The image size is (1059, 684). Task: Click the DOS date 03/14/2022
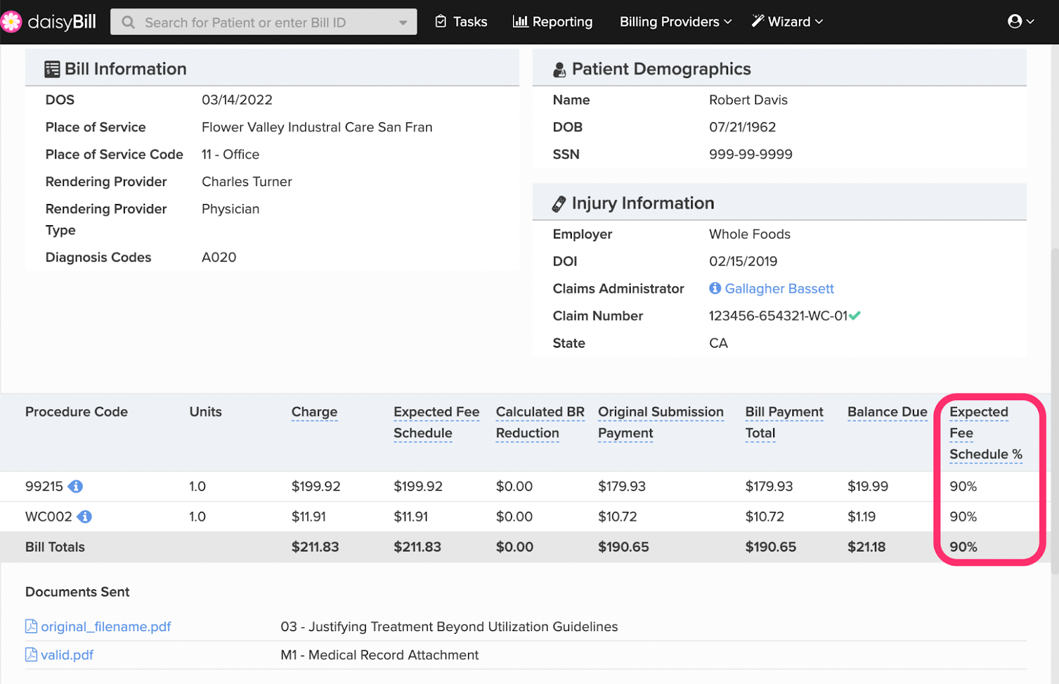237,100
